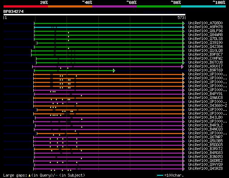Click the orange arrowhead of UniRef100_Q9WUC8 row

(x=184, y=98)
